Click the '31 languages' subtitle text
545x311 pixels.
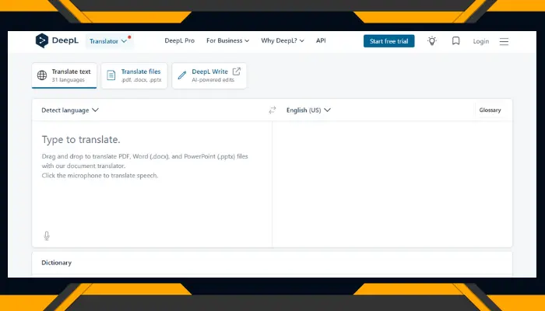[x=69, y=80]
